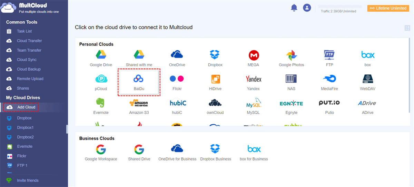Connect Amazon S3 storage
This screenshot has height=187, width=414.
[x=139, y=106]
